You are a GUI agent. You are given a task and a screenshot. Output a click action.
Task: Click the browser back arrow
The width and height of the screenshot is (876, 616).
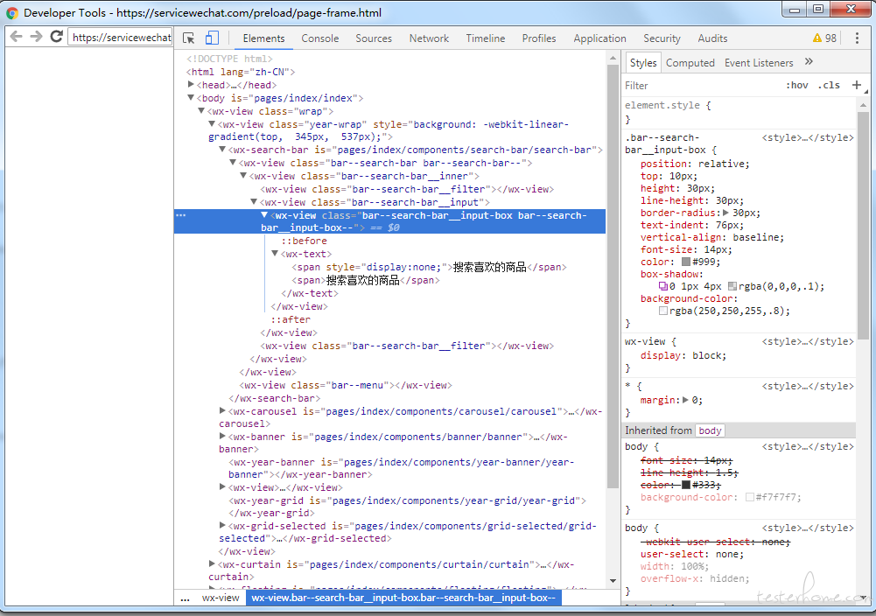tap(16, 37)
